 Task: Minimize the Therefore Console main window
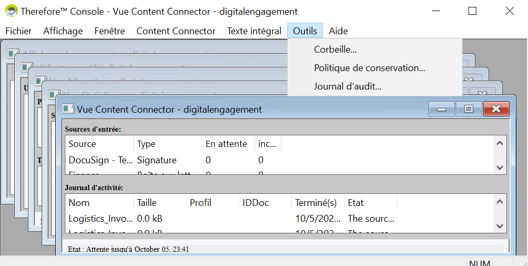(435, 11)
